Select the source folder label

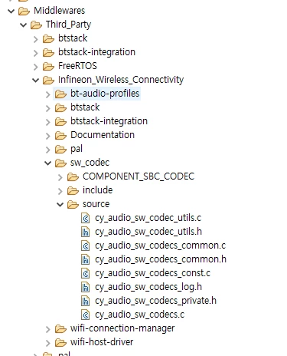(96, 204)
